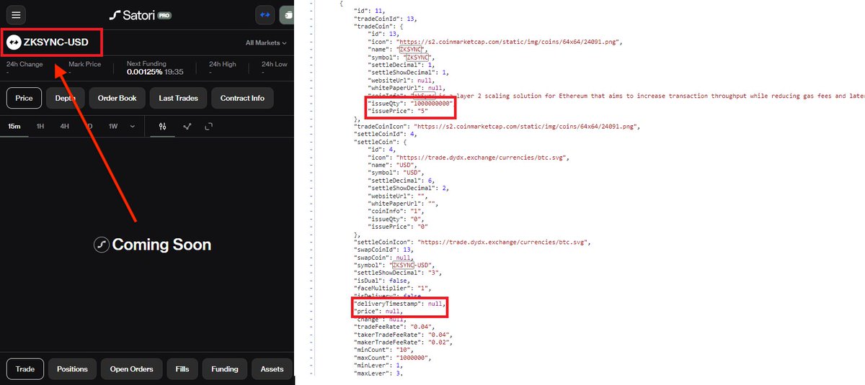Click the Coming Soon Satori symbol
This screenshot has height=385, width=865.
click(x=102, y=245)
